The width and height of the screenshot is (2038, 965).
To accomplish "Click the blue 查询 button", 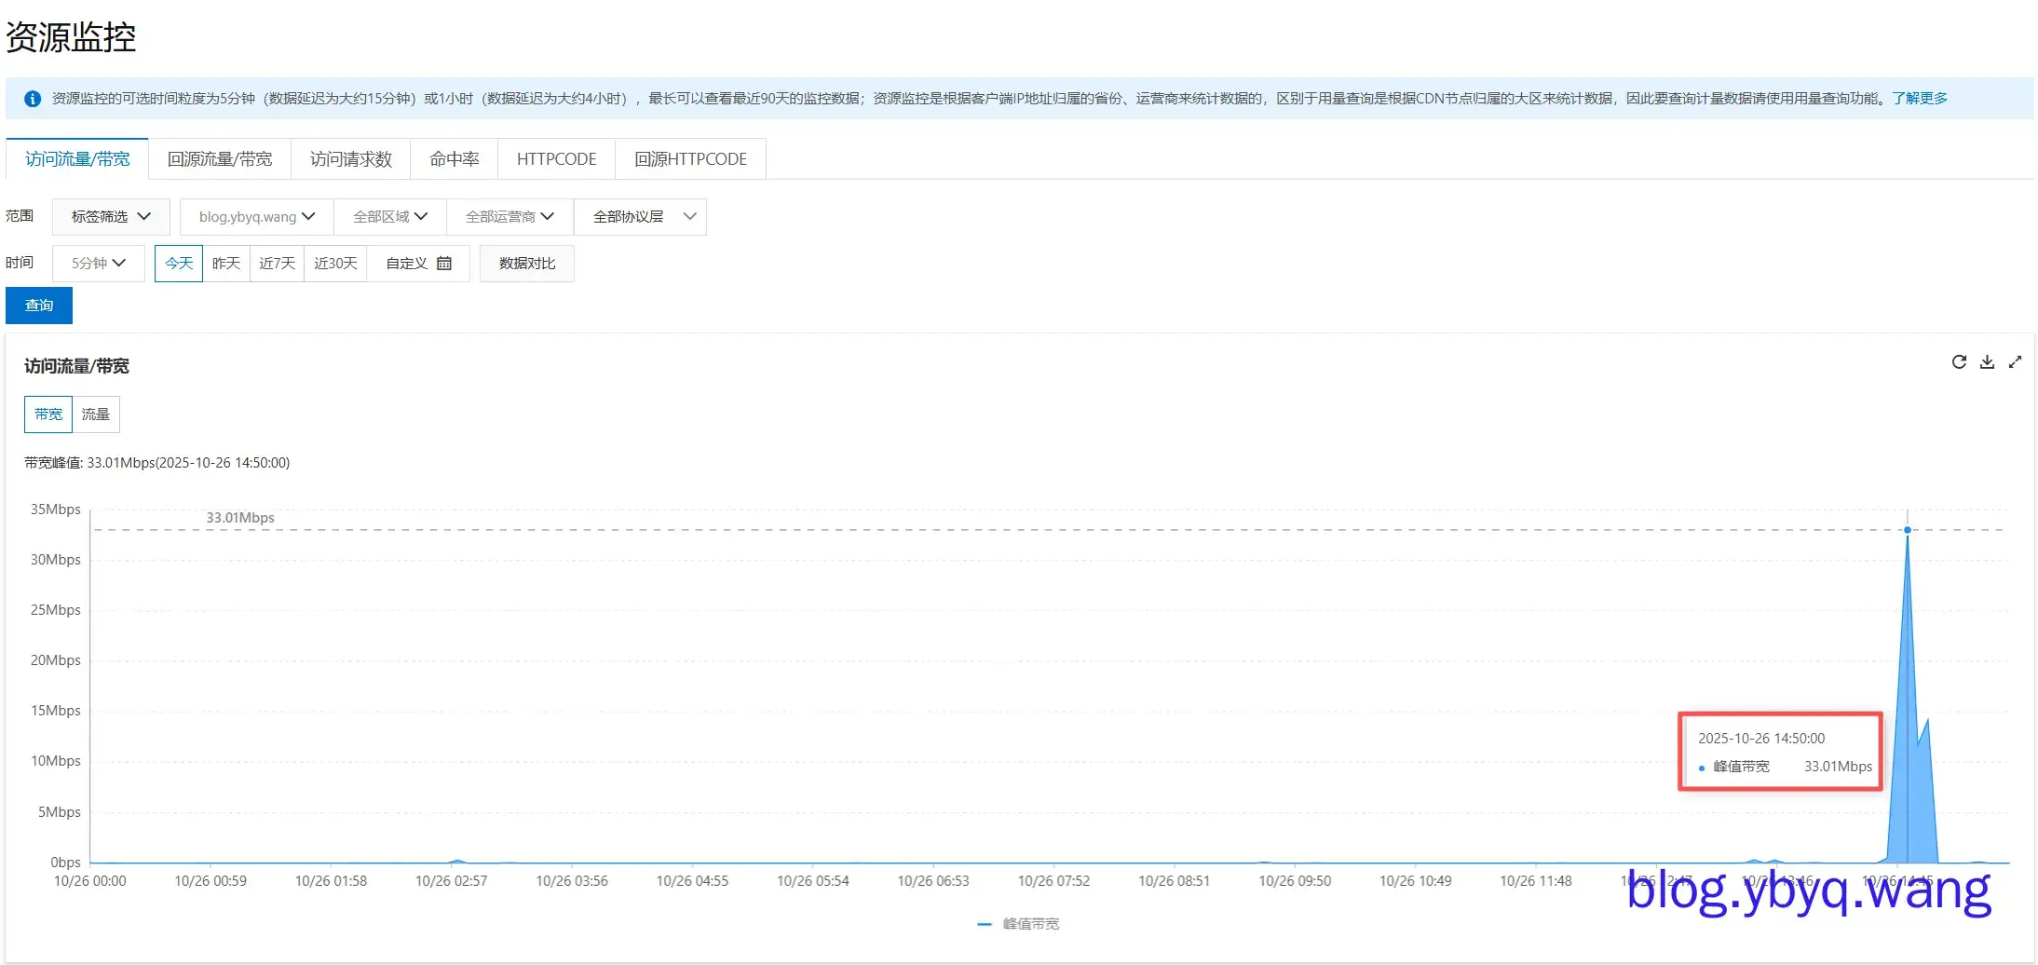I will 39,306.
